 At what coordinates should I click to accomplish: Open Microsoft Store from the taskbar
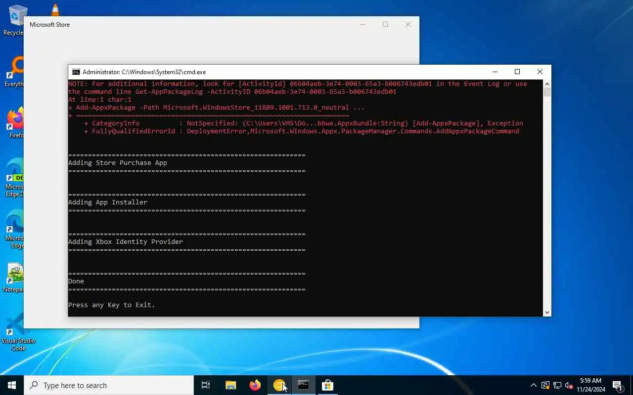pyautogui.click(x=327, y=385)
